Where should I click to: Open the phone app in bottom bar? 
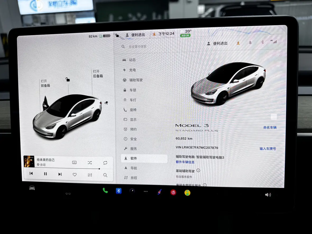pyautogui.click(x=105, y=191)
